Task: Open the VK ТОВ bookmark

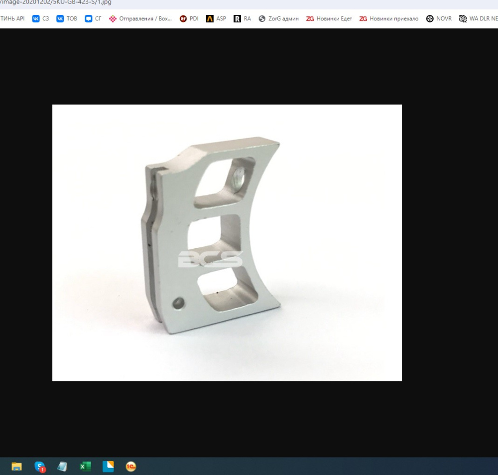Action: (x=67, y=19)
